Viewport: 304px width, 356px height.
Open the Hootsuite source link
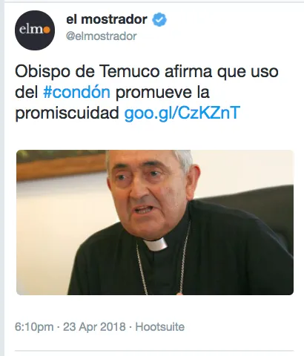(x=160, y=326)
